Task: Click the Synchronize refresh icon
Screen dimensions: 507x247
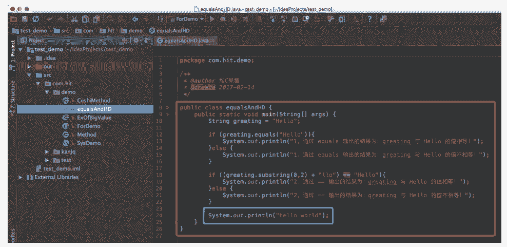Action: click(x=35, y=19)
